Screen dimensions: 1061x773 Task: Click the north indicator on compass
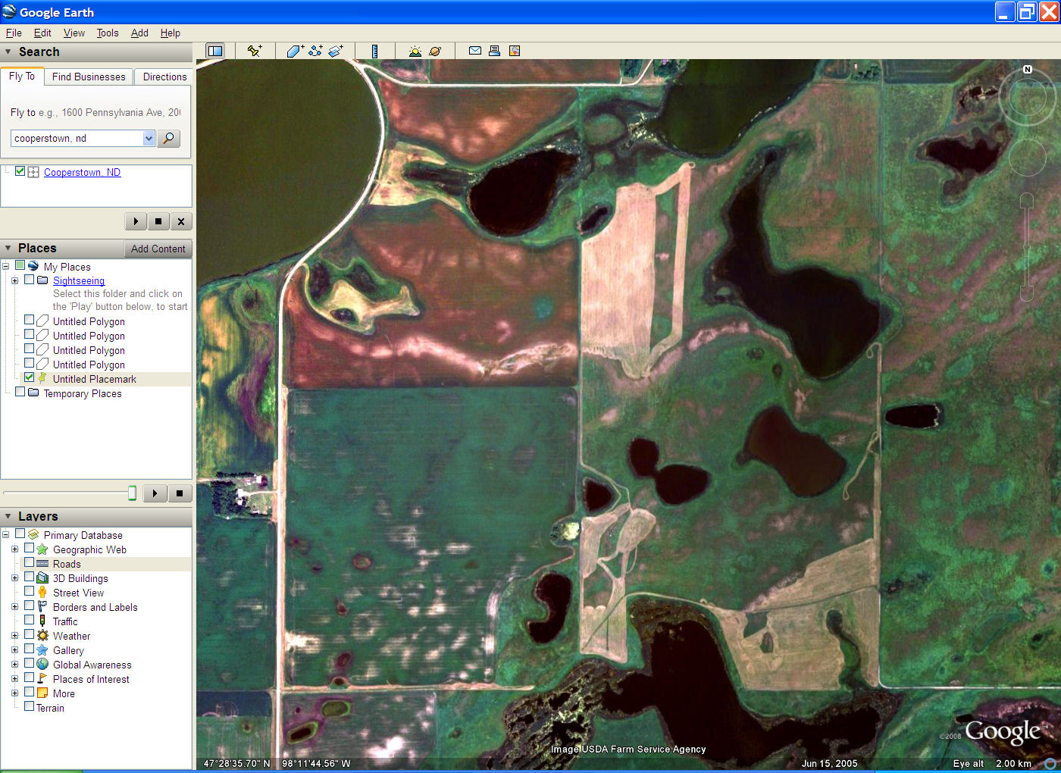(1028, 69)
